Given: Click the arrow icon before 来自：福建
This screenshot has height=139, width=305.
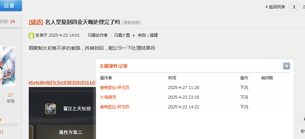Looking at the screenshot, I should [134, 35].
